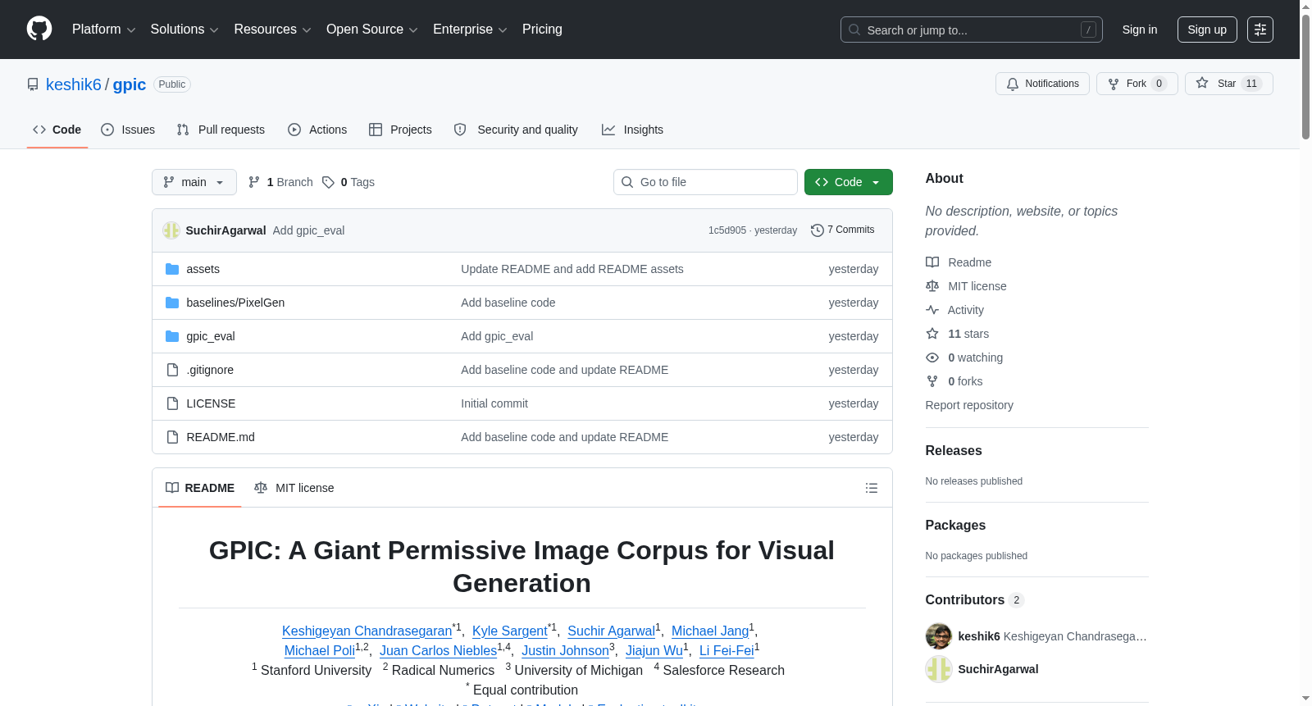The height and width of the screenshot is (706, 1312).
Task: Switch to the Issues tab
Action: click(x=128, y=130)
